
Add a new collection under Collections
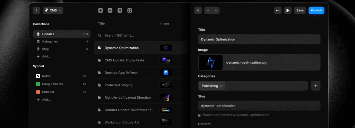(x=44, y=56)
